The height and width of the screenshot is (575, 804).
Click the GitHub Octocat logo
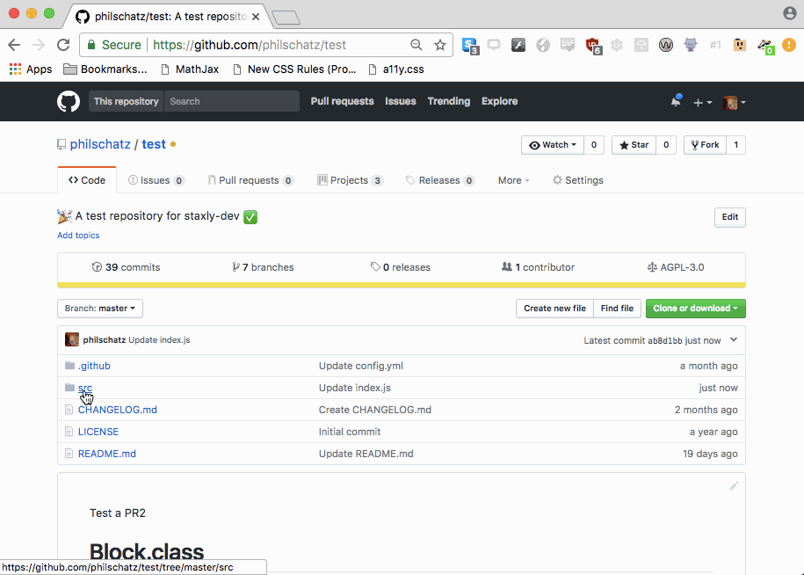click(x=69, y=102)
